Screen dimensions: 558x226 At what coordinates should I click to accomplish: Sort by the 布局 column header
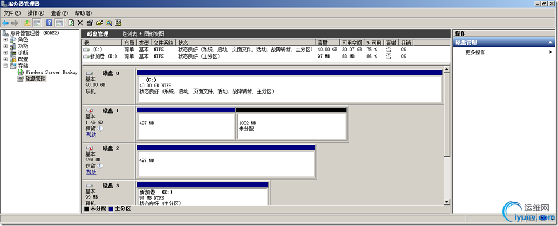click(130, 43)
